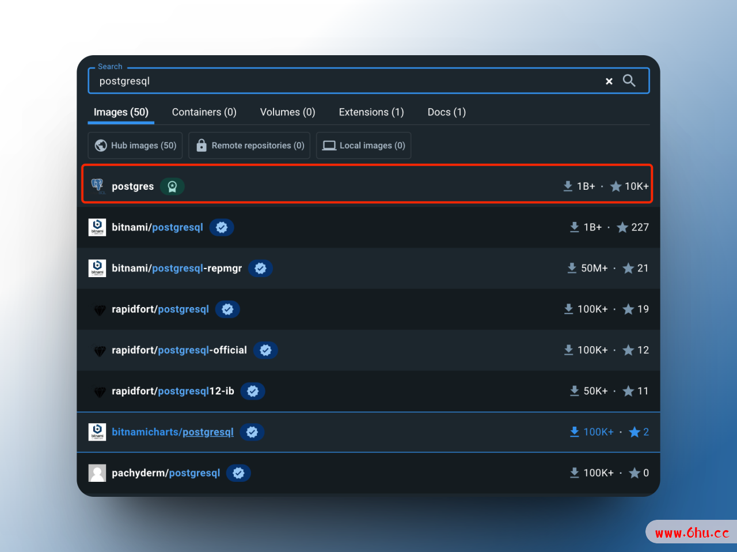Image resolution: width=737 pixels, height=552 pixels.
Task: Click the postgres elephant logo icon
Action: pos(97,186)
